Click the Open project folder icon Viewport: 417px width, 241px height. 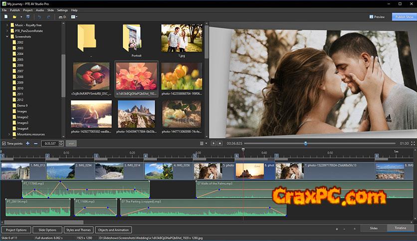[x=15, y=17]
